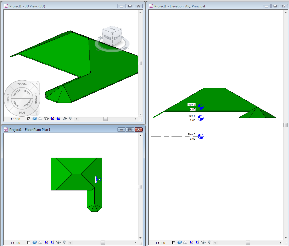Click the Floor Plan horizontal scrollbar thumb
The image size is (289, 246).
[x=103, y=243]
